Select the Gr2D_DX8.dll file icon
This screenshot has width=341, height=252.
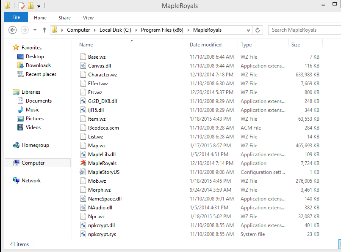point(83,101)
